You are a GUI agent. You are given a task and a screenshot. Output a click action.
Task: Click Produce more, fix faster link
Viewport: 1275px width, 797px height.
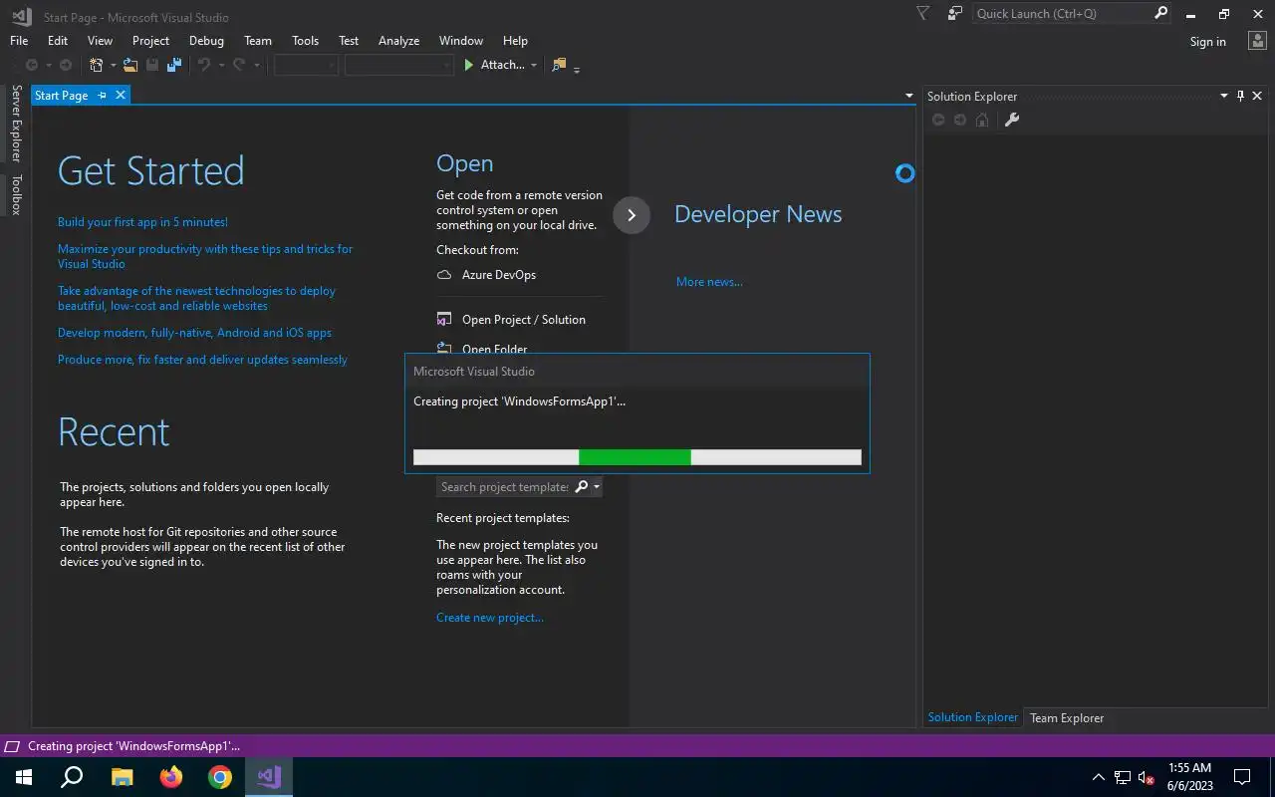click(x=202, y=360)
